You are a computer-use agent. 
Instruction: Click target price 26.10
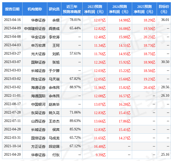165,95
